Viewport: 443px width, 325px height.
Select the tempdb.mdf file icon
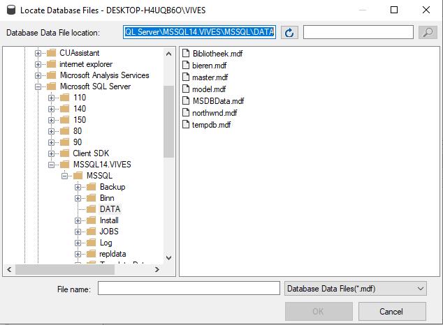[186, 124]
